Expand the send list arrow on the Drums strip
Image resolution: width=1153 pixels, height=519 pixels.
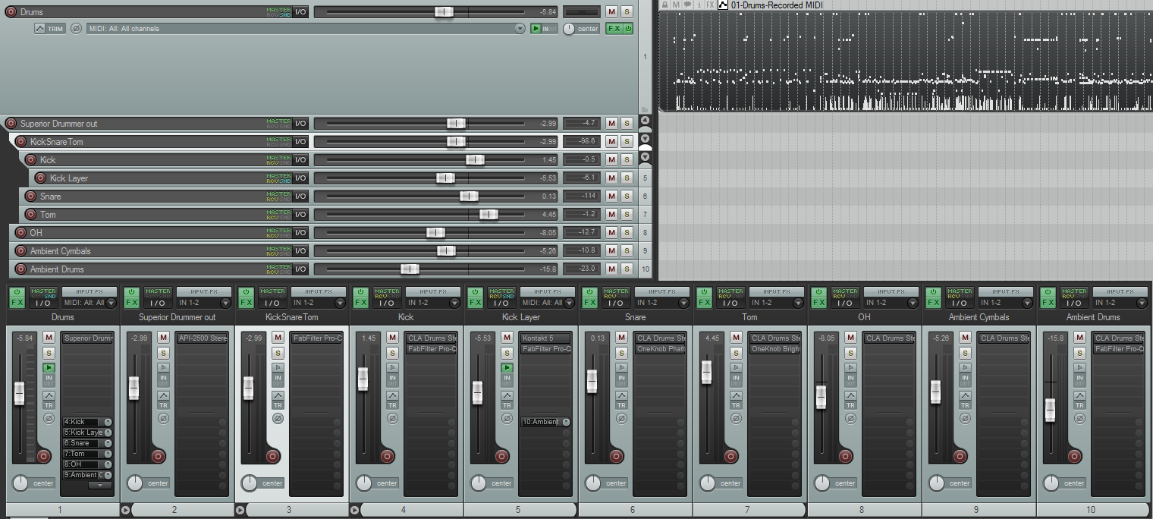[x=99, y=485]
